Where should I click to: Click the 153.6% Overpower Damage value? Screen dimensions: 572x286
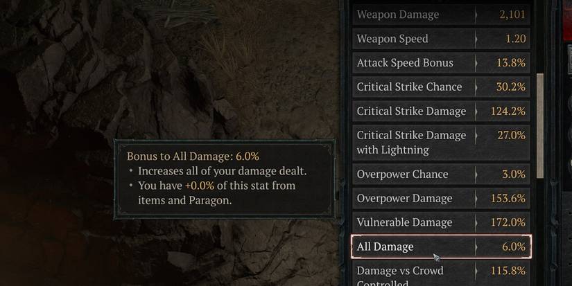click(x=508, y=198)
